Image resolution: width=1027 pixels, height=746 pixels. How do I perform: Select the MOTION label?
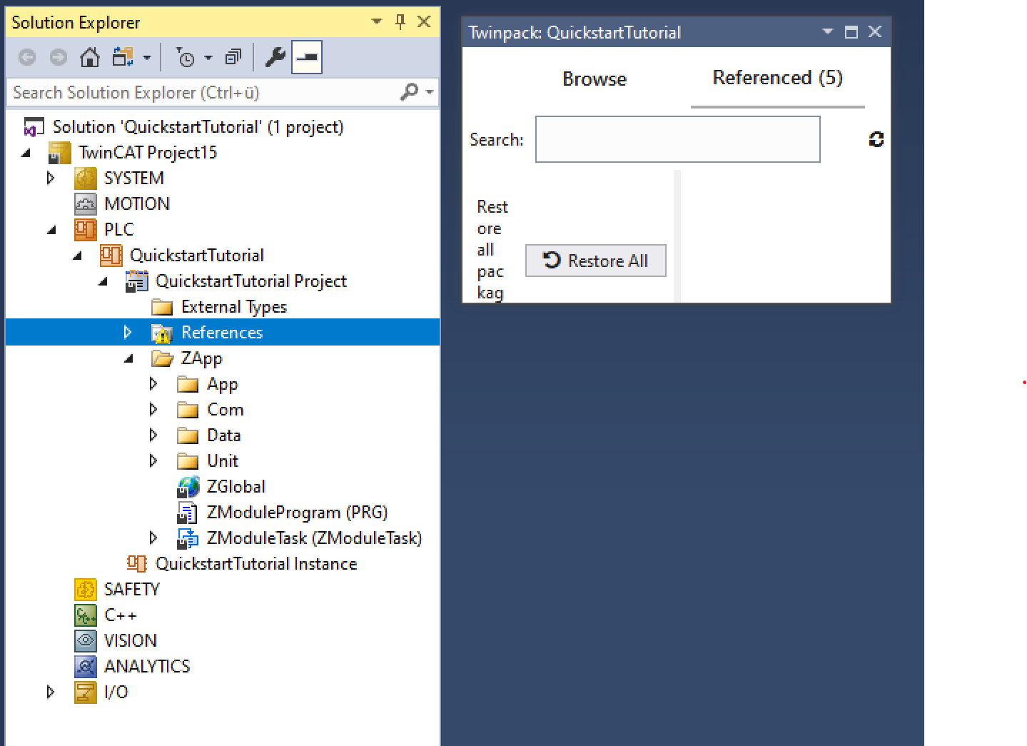pyautogui.click(x=137, y=204)
